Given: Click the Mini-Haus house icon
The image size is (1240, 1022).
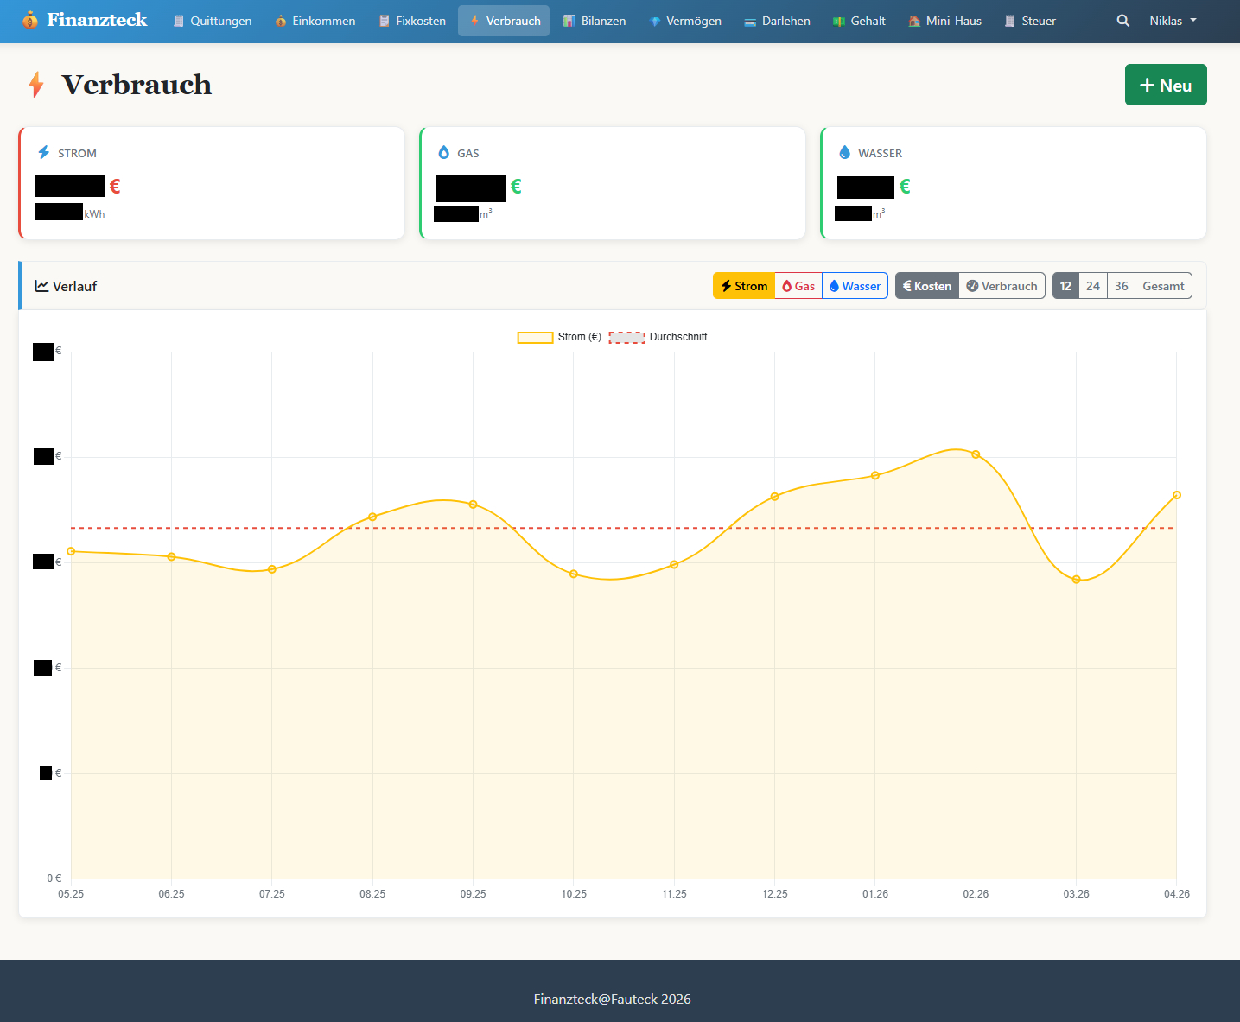Looking at the screenshot, I should tap(914, 21).
